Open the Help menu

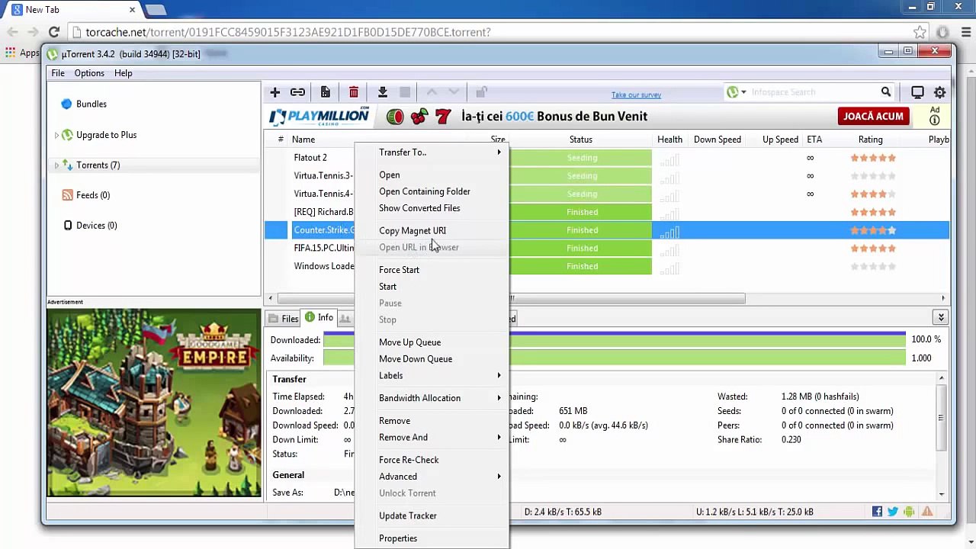click(x=124, y=73)
